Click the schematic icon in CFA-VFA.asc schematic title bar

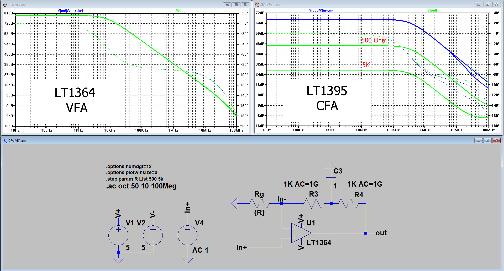point(5,140)
